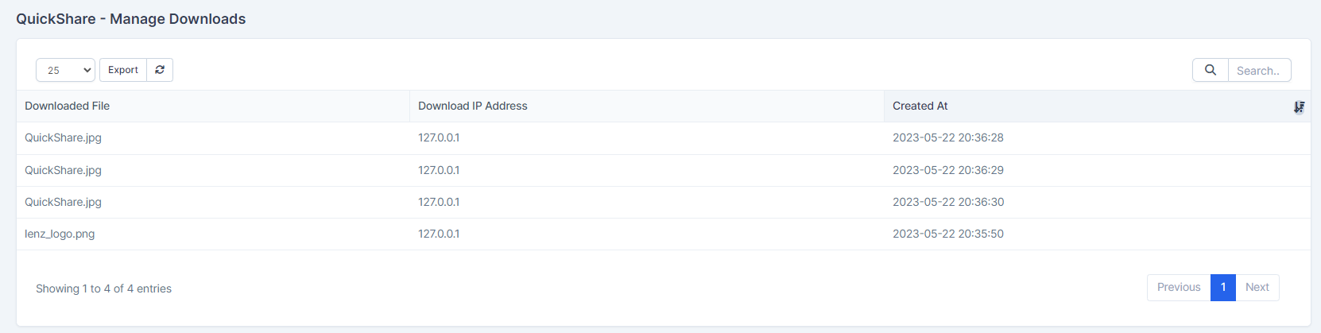Image resolution: width=1321 pixels, height=333 pixels.
Task: Go to the Previous page
Action: 1178,287
